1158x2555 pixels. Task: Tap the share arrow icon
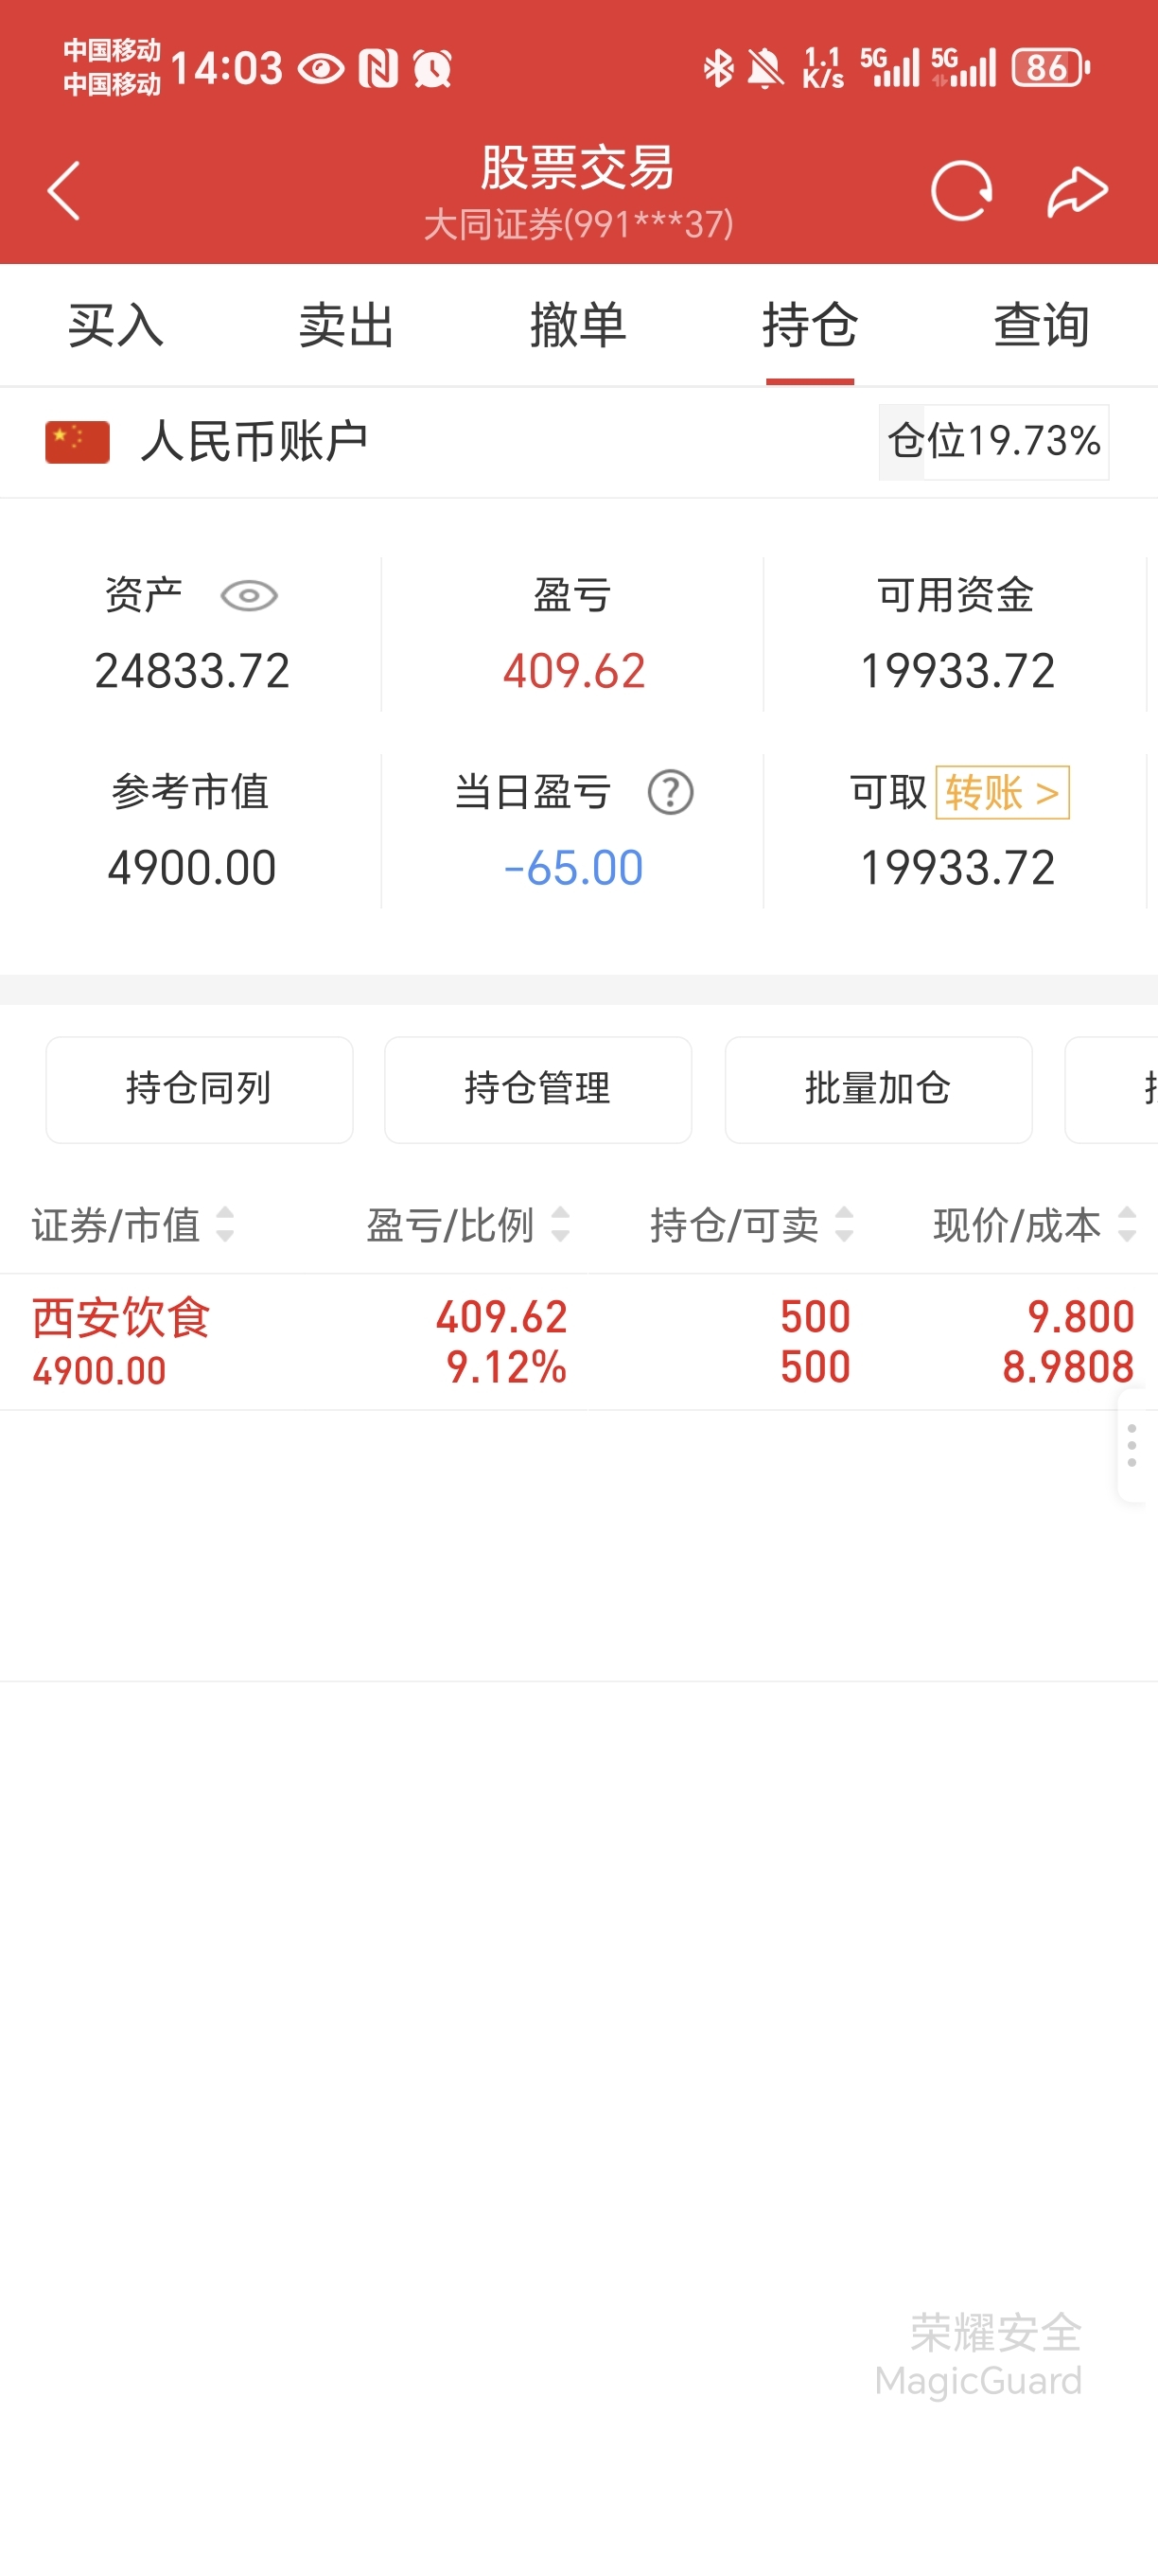pos(1078,190)
